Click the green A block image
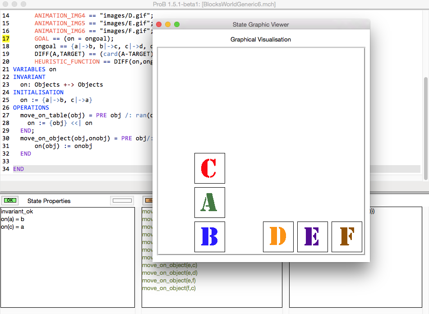 pyautogui.click(x=209, y=203)
